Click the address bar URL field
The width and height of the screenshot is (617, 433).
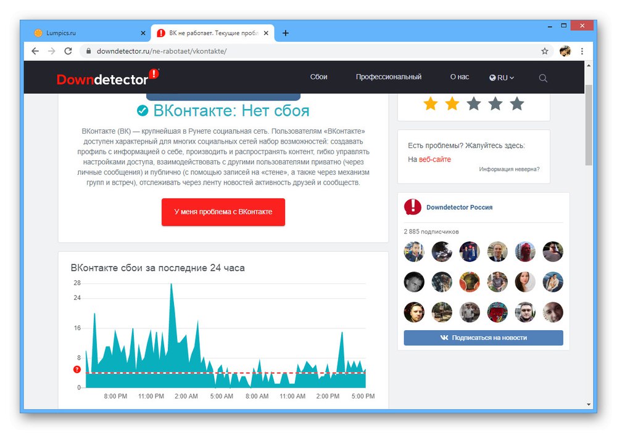coord(311,51)
